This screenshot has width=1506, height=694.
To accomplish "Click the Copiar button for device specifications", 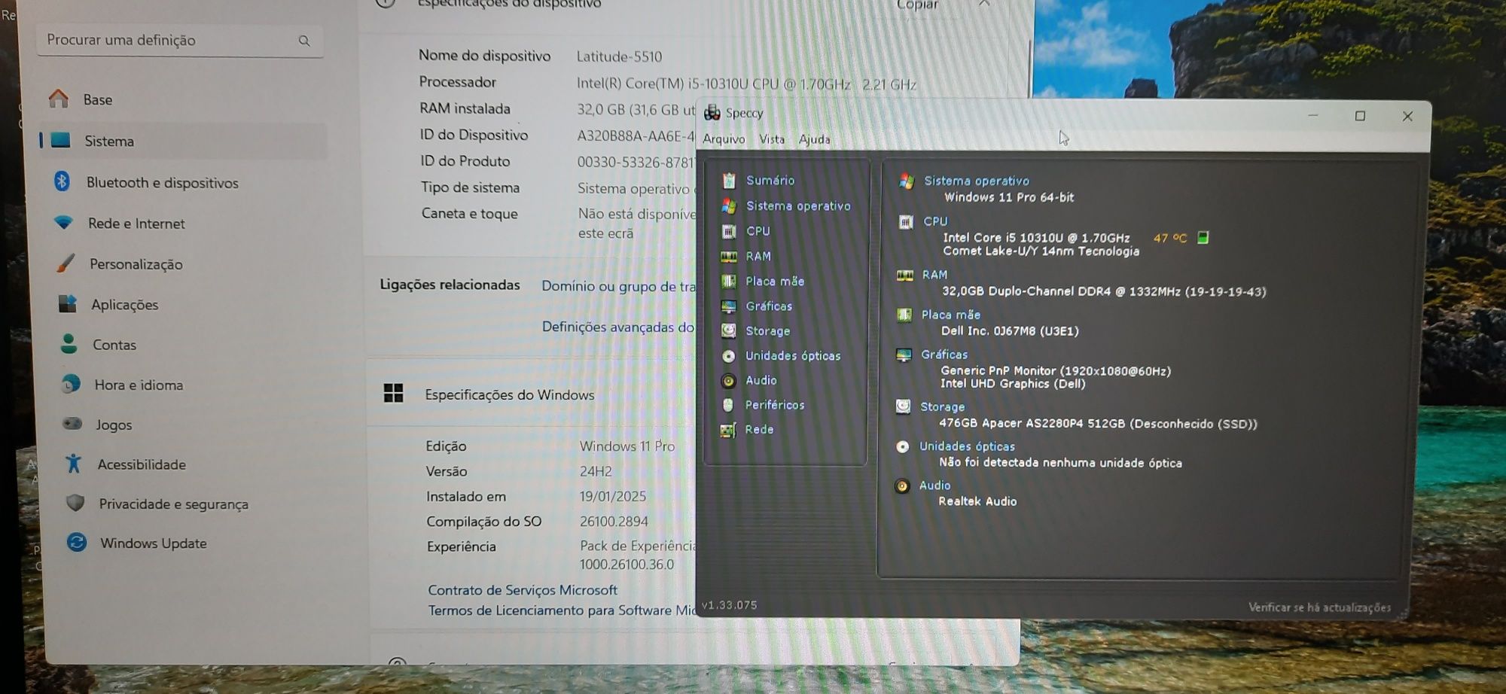I will pos(917,5).
